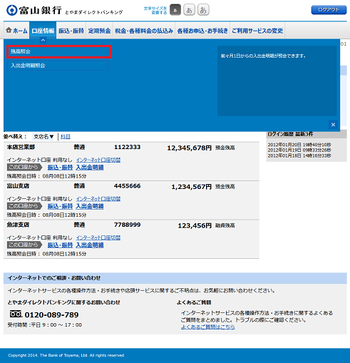This screenshot has height=363, width=350.
Task: Select 入出金明細照会 from the submenu
Action: click(58, 66)
